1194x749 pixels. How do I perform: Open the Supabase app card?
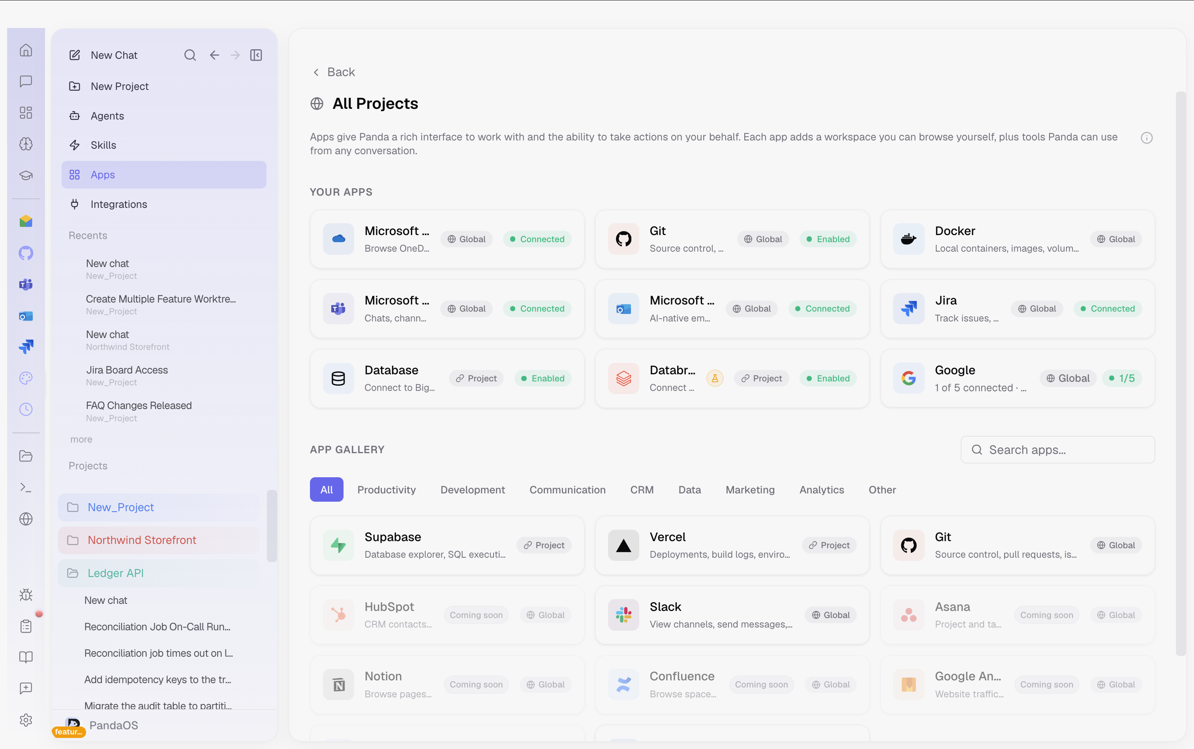click(447, 545)
